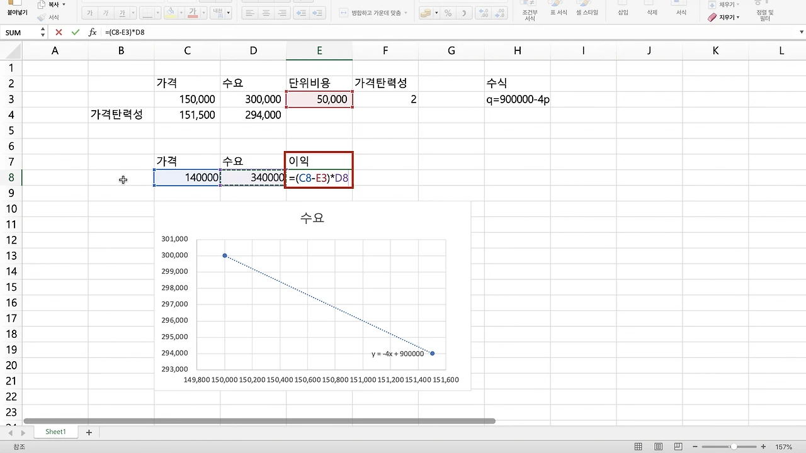Zoom out with the minus icon
The image size is (806, 453).
pyautogui.click(x=695, y=447)
